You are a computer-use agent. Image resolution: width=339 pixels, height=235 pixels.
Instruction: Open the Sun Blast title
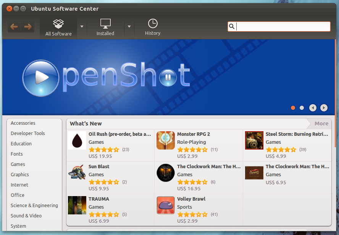(x=99, y=167)
